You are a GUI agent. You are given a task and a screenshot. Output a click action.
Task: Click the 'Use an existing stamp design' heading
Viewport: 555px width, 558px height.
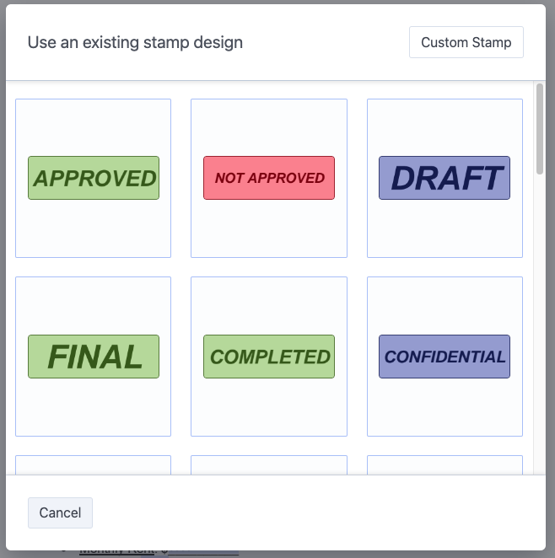click(x=135, y=42)
